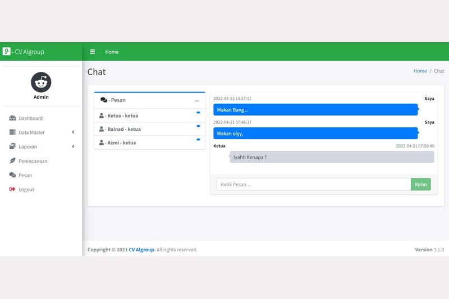Open Dashboard from the sidebar
Screen dimensions: 449x299
(x=30, y=118)
